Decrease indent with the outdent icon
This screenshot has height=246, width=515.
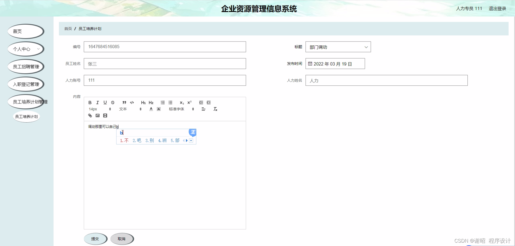point(201,102)
